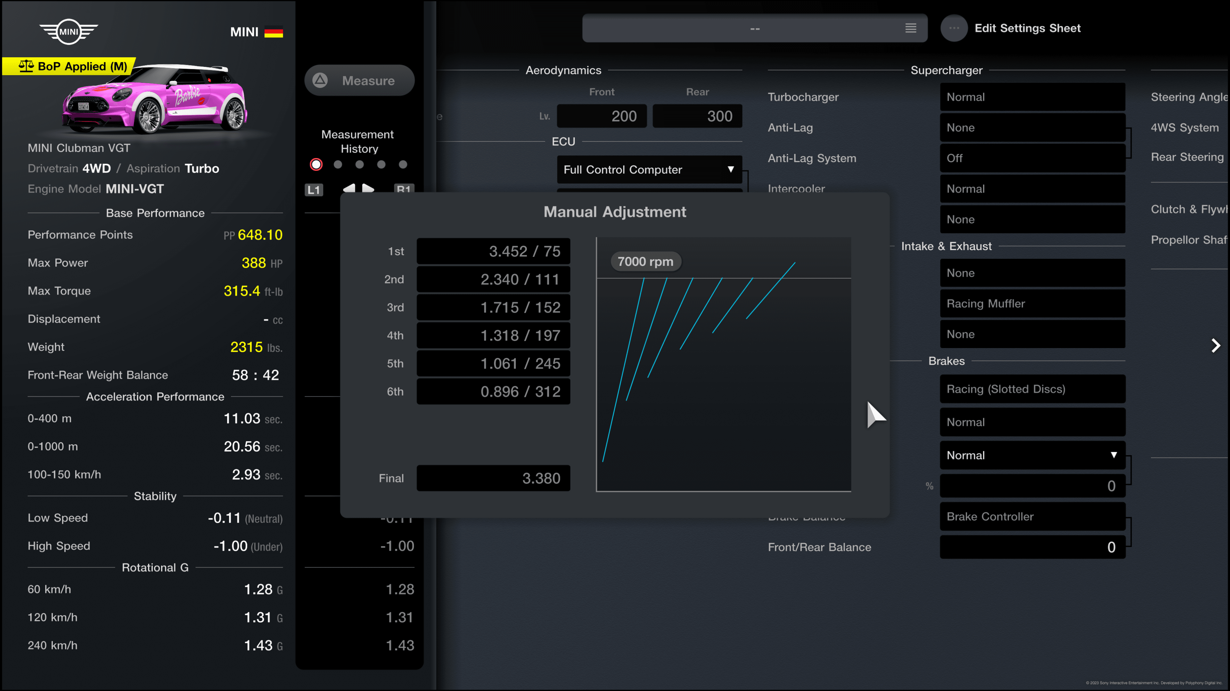Open the settings sheet list icon
The height and width of the screenshot is (691, 1230).
click(x=911, y=28)
